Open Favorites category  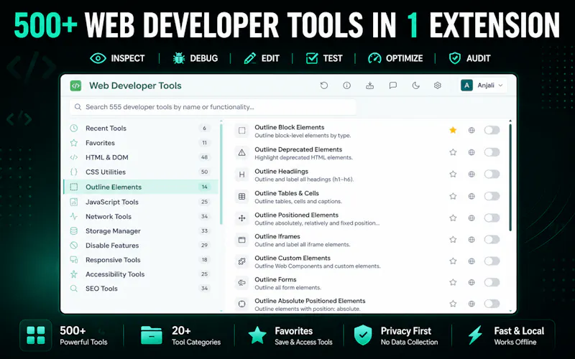[141, 143]
